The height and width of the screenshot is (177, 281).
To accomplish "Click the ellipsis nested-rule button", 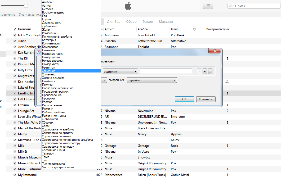I will 210,71.
